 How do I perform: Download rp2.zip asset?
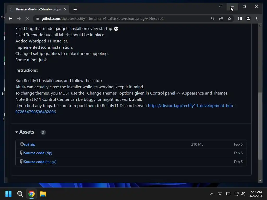pyautogui.click(x=30, y=144)
